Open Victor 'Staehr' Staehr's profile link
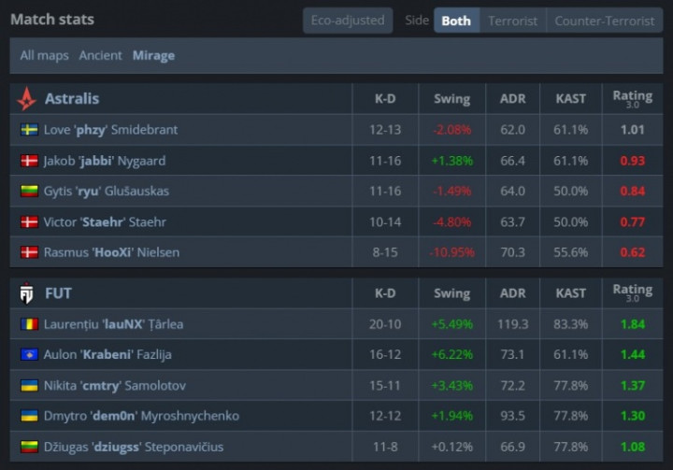 [x=104, y=222]
